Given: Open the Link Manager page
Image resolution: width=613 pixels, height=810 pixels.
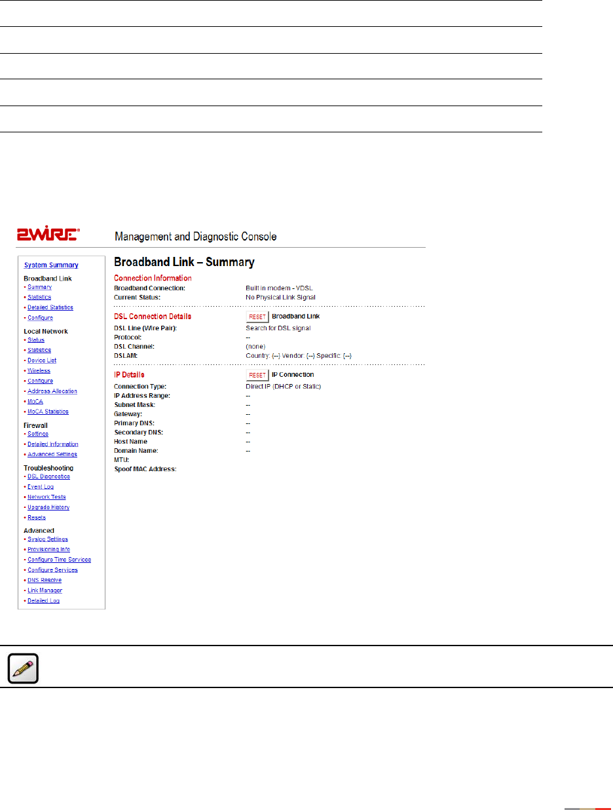Looking at the screenshot, I should click(x=45, y=590).
